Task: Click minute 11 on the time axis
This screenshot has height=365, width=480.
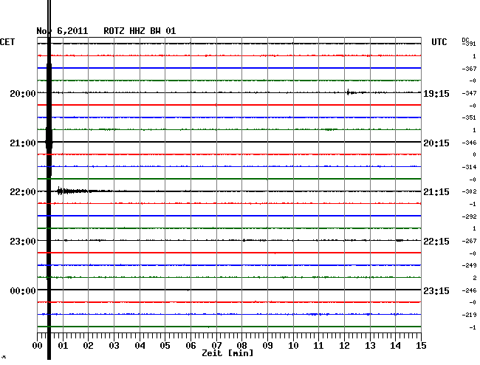Action: point(319,345)
